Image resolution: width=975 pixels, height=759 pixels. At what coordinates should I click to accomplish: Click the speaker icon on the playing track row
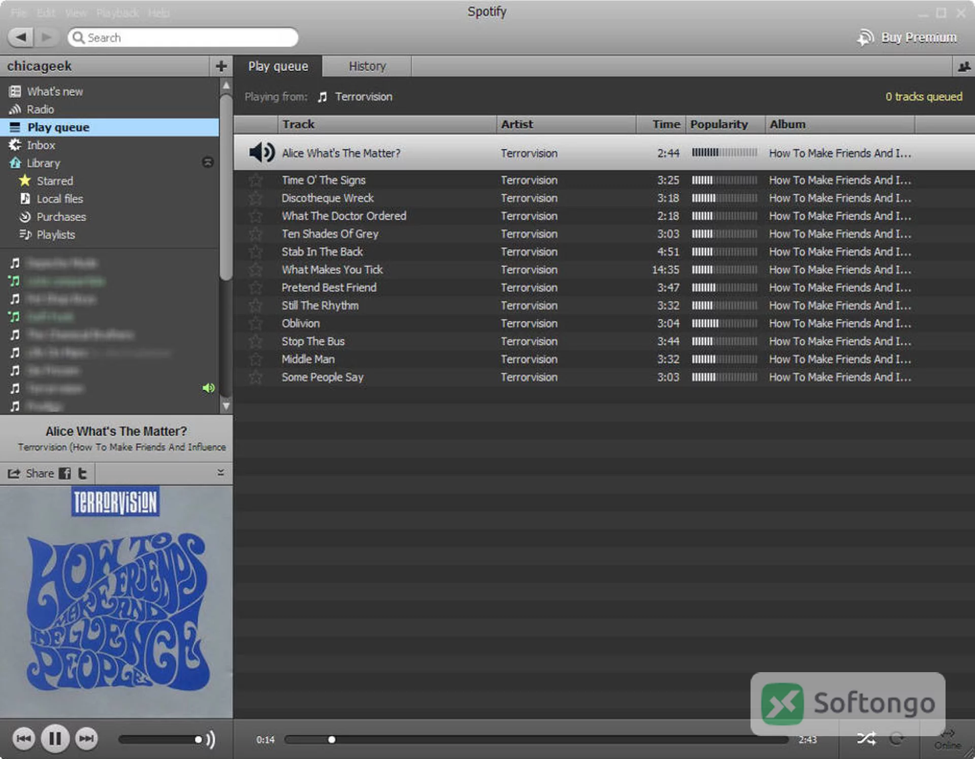262,152
